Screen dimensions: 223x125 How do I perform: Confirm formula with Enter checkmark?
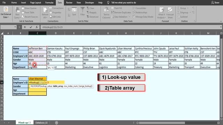coord(31,27)
